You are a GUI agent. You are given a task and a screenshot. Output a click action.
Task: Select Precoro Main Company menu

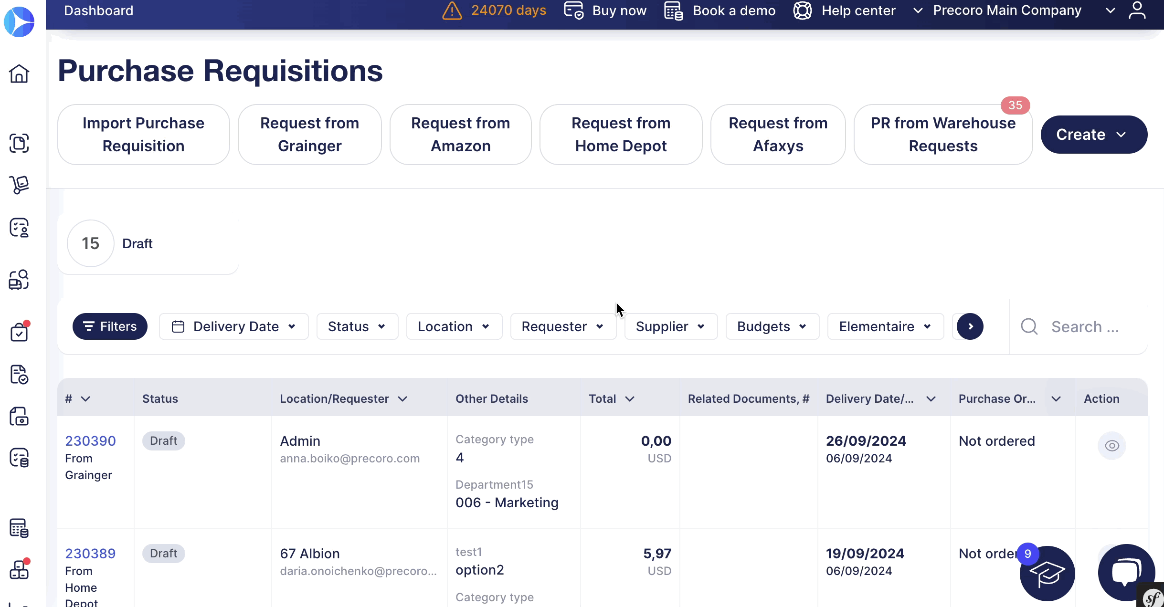tap(1007, 10)
